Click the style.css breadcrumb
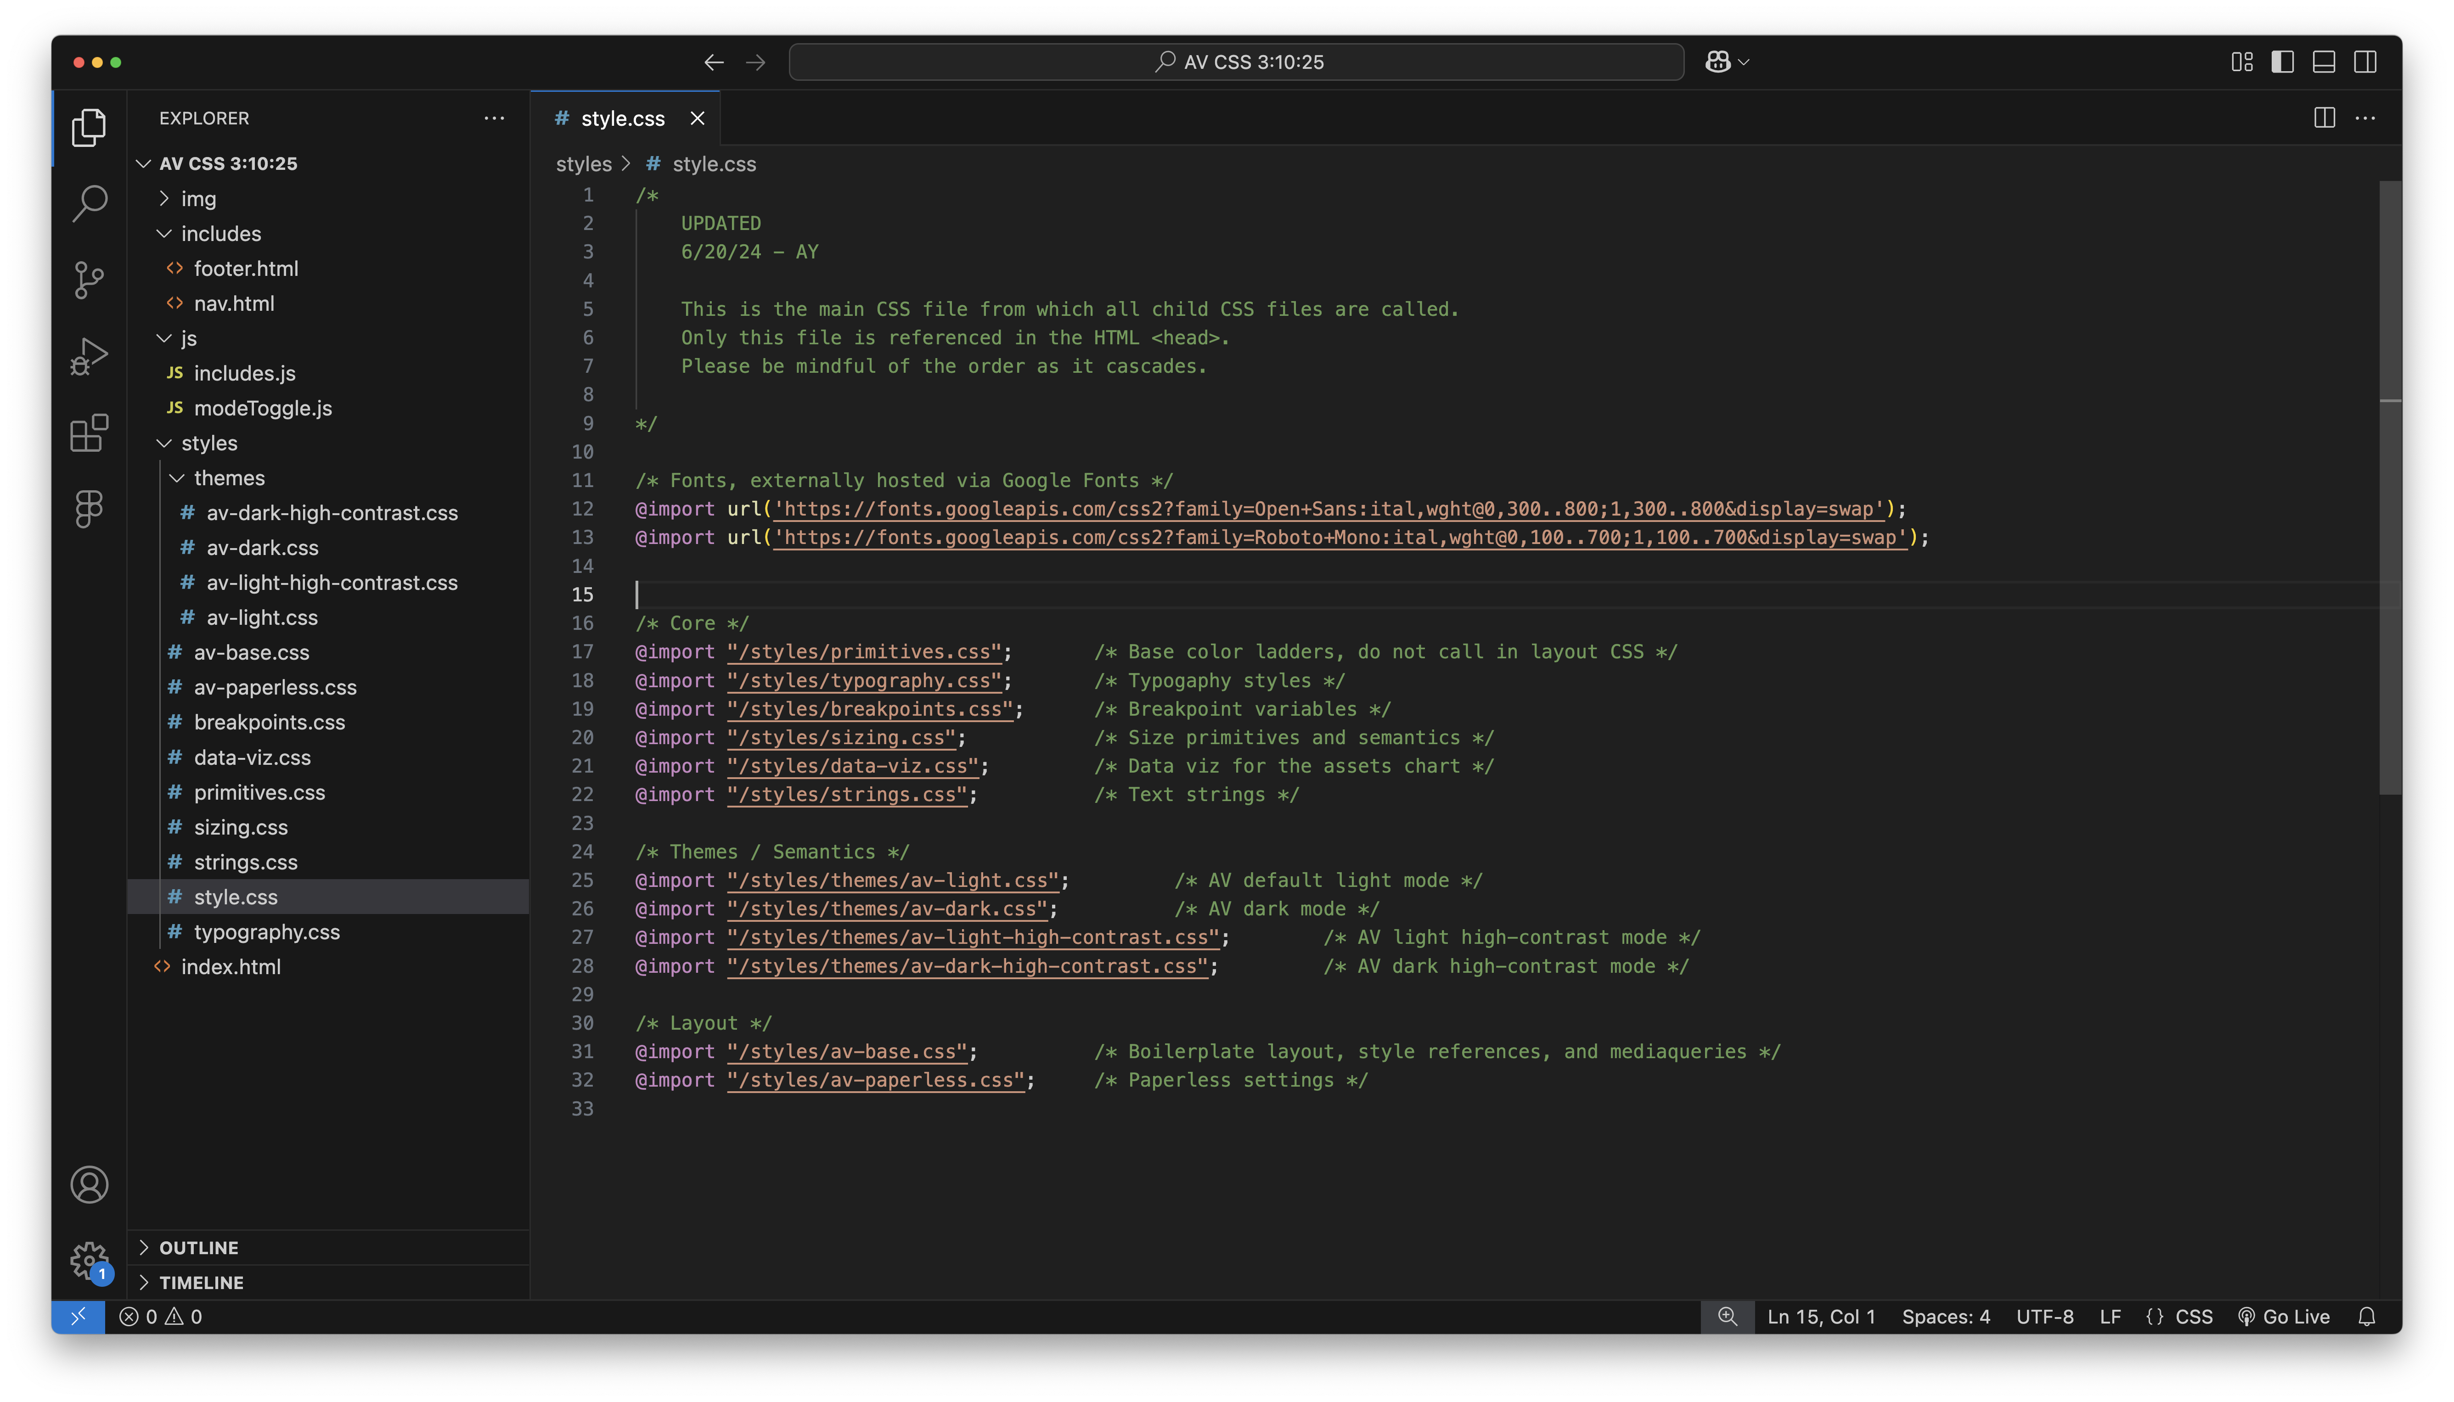The width and height of the screenshot is (2454, 1402). coord(714,164)
